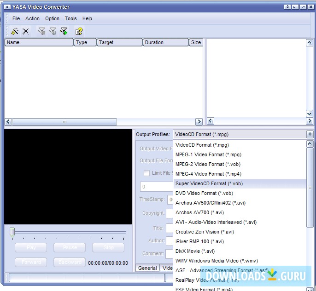Toggle the Limit File checkbox
Image resolution: width=316 pixels, height=291 pixels.
(x=146, y=173)
